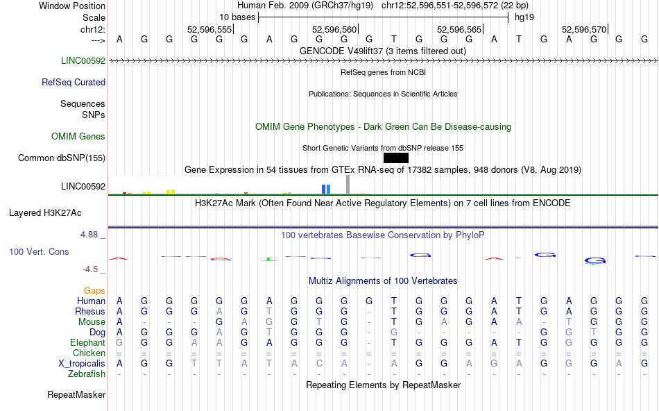Click the Scale label on the left

click(x=94, y=17)
